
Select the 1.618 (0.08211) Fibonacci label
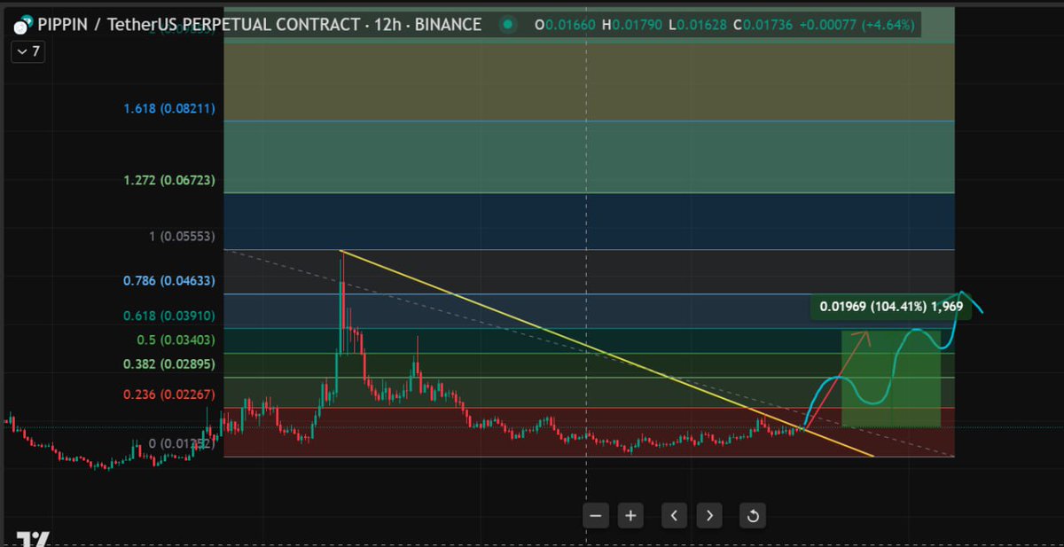[169, 109]
